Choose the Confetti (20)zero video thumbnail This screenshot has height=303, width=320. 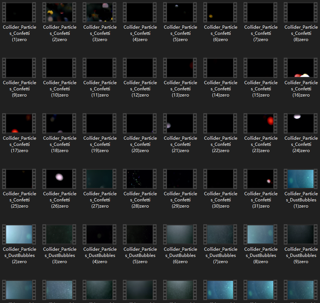(140, 123)
